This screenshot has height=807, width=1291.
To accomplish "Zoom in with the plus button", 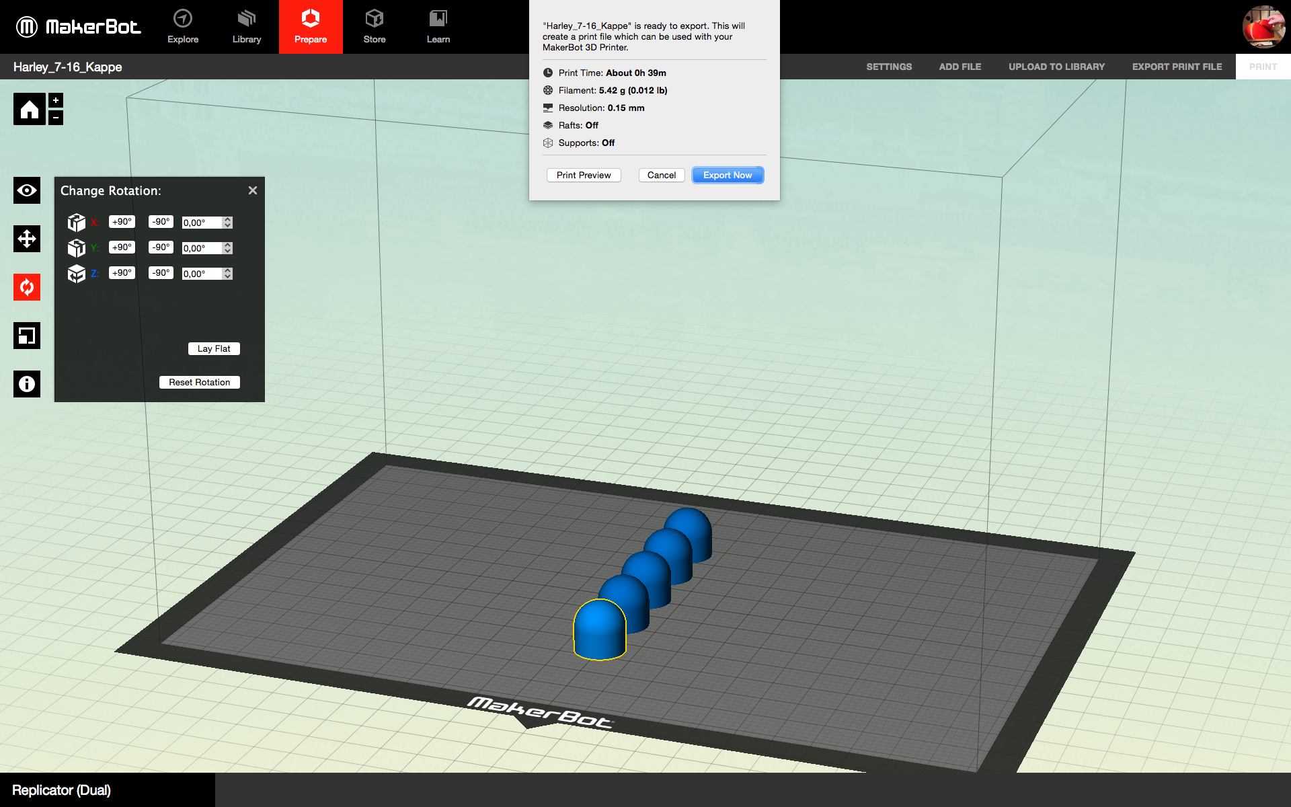I will pyautogui.click(x=56, y=100).
